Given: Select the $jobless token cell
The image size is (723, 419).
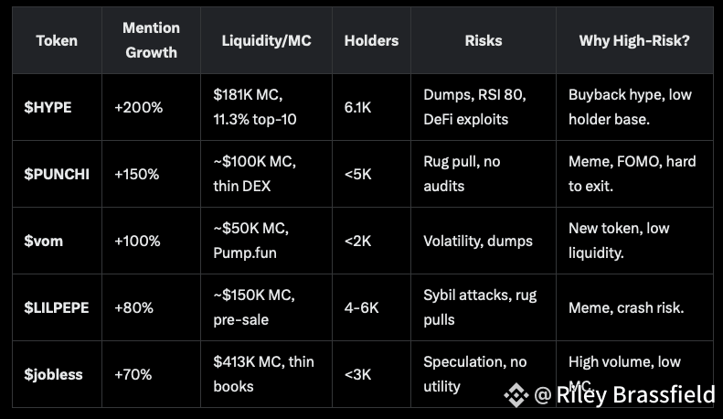Looking at the screenshot, I should 57,374.
